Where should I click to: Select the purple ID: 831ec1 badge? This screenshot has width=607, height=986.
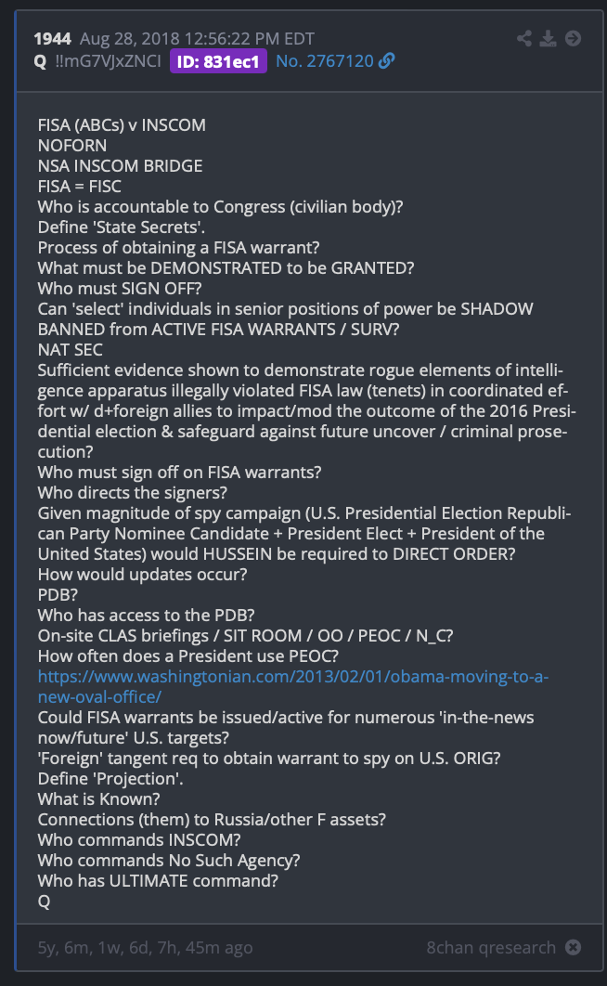pyautogui.click(x=218, y=61)
